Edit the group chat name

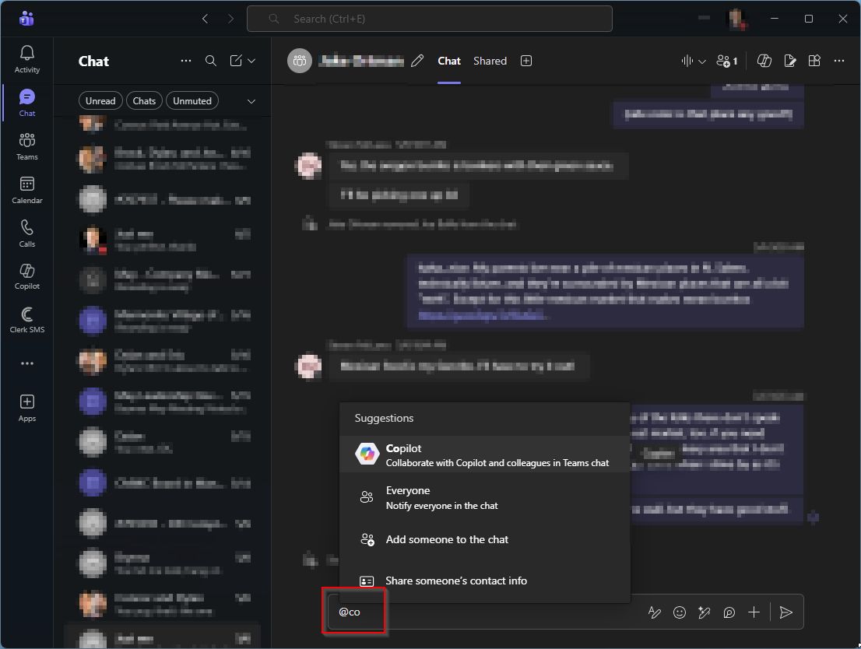pos(417,61)
